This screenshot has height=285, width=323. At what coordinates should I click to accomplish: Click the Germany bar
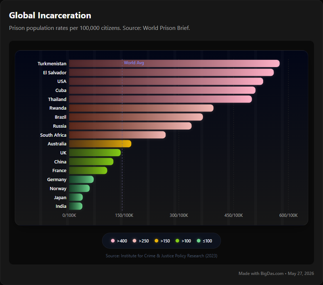pos(82,179)
